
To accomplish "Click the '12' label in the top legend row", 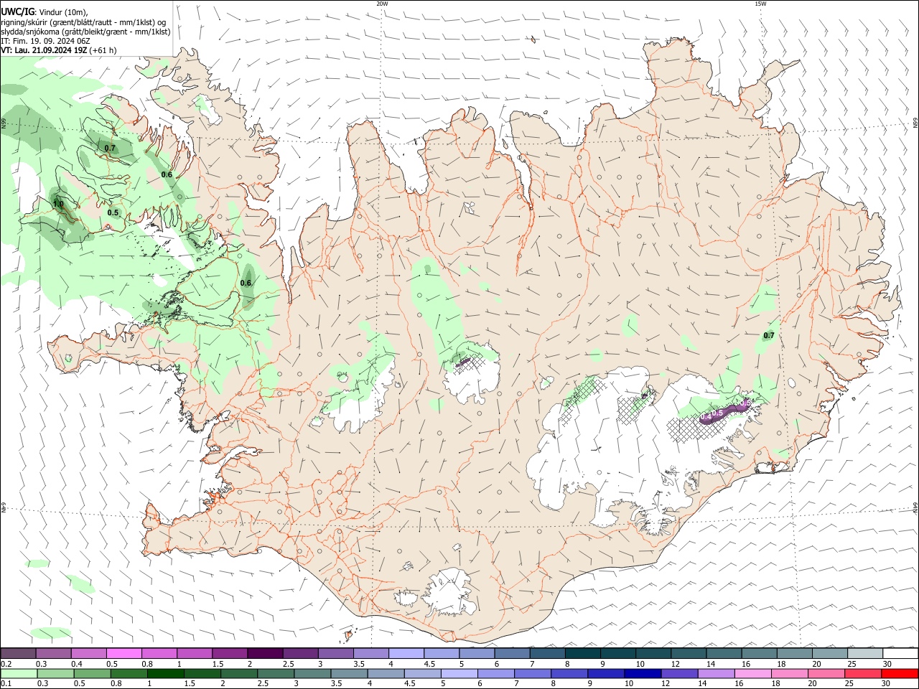I will (x=674, y=664).
